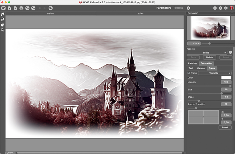Click the Size slider track
This screenshot has height=154, width=235.
pos(205,93)
